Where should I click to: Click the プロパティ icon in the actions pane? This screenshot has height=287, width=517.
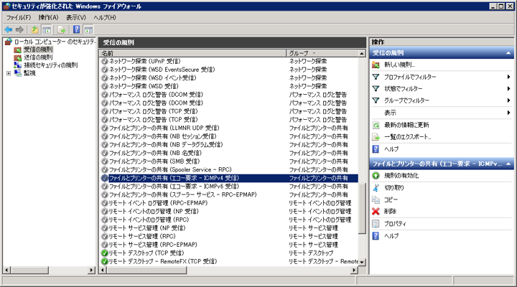click(376, 223)
